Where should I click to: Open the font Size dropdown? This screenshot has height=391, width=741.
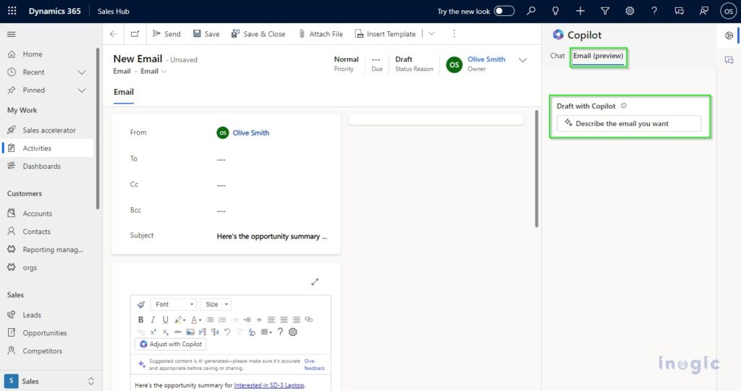pyautogui.click(x=216, y=305)
